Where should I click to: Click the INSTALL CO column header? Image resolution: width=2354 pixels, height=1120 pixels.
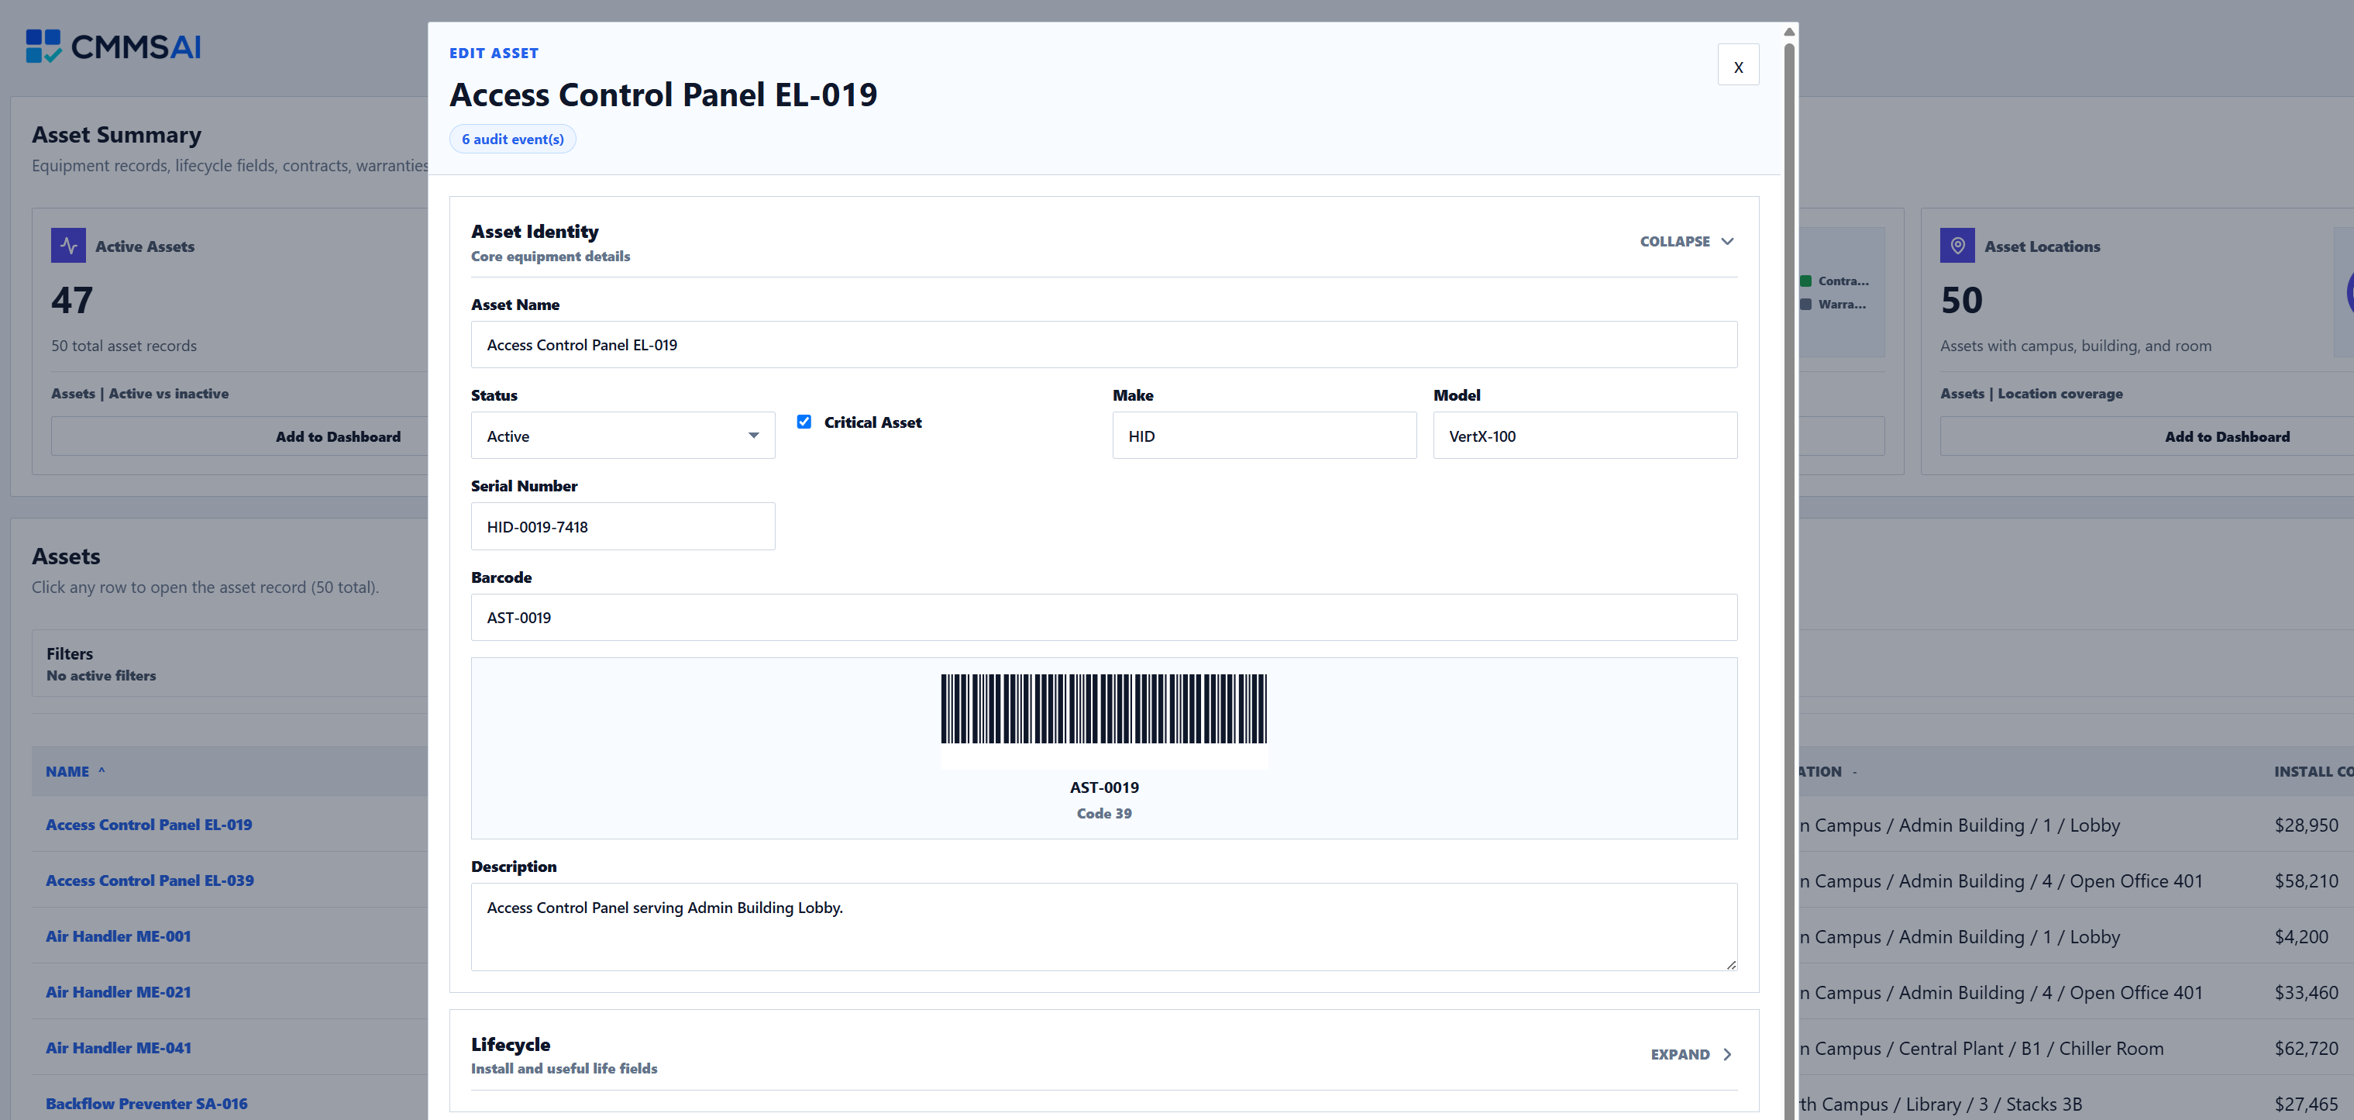[2313, 770]
